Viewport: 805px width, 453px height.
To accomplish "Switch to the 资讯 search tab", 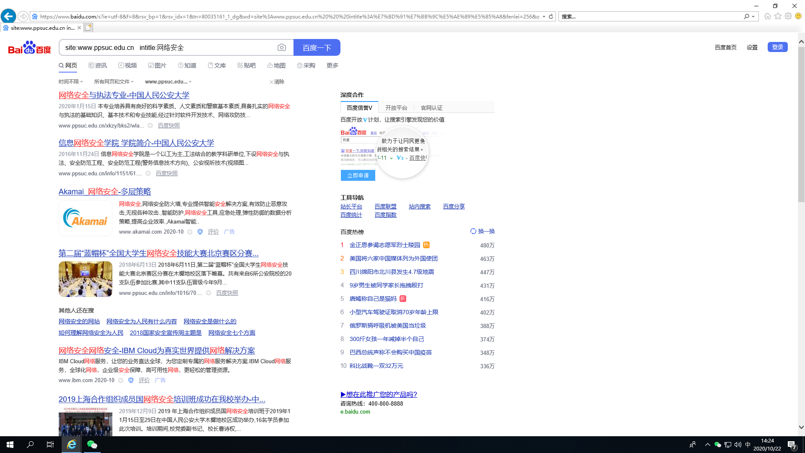I will pyautogui.click(x=98, y=65).
